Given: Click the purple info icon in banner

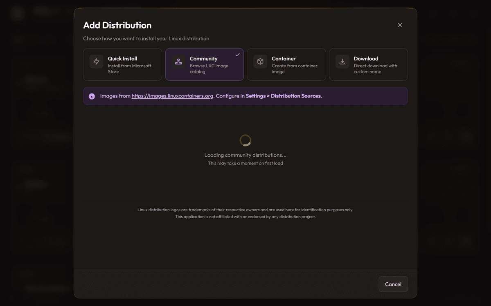Looking at the screenshot, I should (92, 96).
